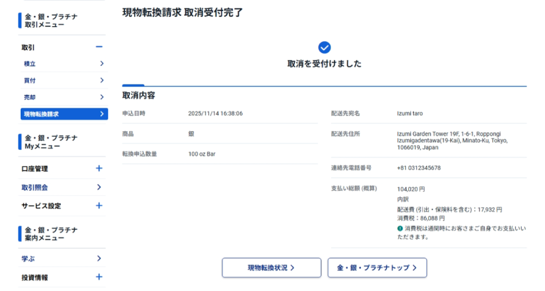Image resolution: width=545 pixels, height=291 pixels.
Task: Click the chevron arrow next to 学ぶ
Action: (99, 258)
